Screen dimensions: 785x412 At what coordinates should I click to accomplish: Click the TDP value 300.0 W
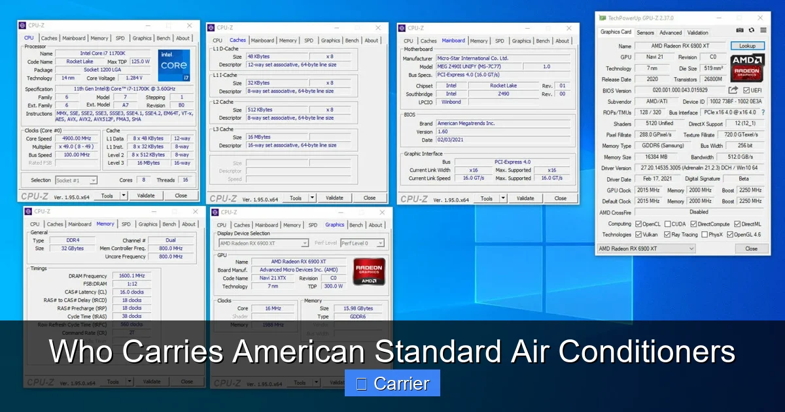pyautogui.click(x=332, y=286)
